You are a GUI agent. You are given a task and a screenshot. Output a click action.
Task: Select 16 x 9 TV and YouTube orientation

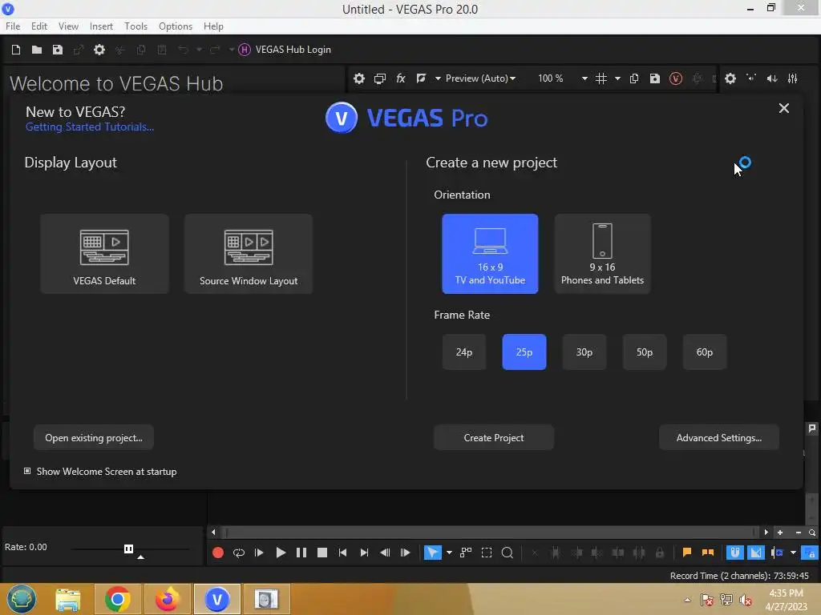pyautogui.click(x=490, y=254)
